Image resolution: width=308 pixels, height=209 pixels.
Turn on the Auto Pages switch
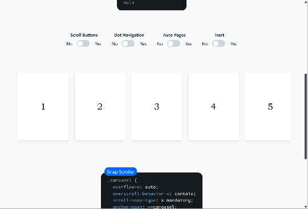[x=173, y=43]
